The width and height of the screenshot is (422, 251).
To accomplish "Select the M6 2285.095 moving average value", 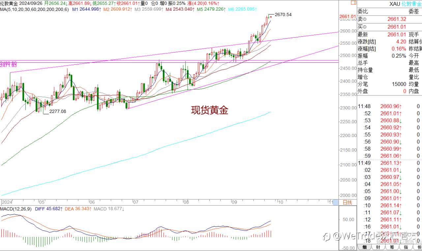I will 242,10.
